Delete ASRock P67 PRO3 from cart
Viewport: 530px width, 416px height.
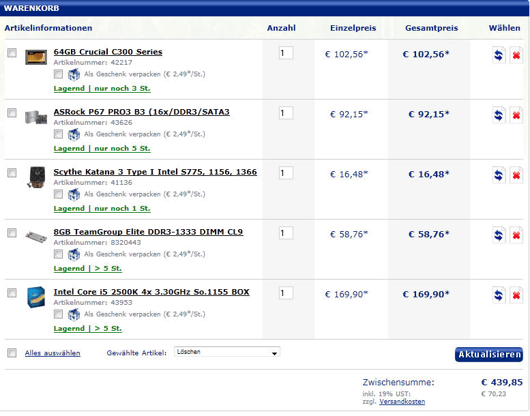516,115
